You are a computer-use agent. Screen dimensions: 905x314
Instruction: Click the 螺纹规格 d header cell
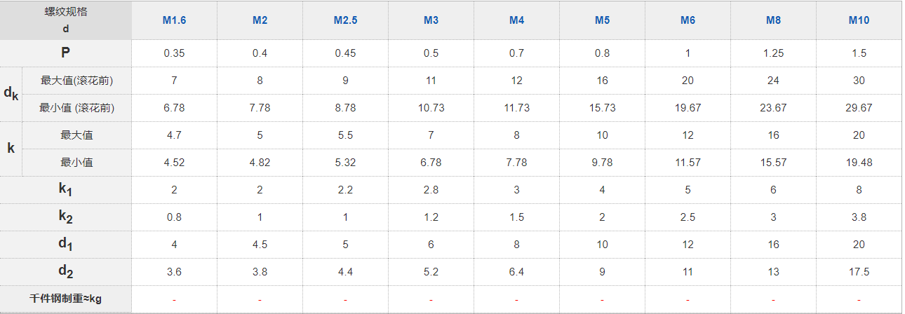click(66, 20)
